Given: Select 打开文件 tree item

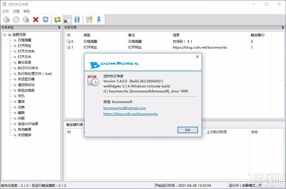Looking at the screenshot, I should (x=25, y=57).
